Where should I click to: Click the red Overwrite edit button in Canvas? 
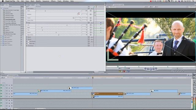click(124, 71)
